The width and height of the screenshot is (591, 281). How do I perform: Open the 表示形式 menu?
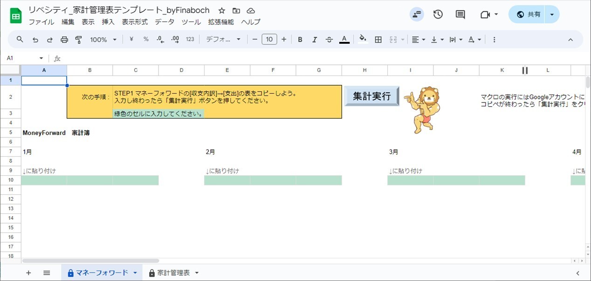[x=135, y=22]
